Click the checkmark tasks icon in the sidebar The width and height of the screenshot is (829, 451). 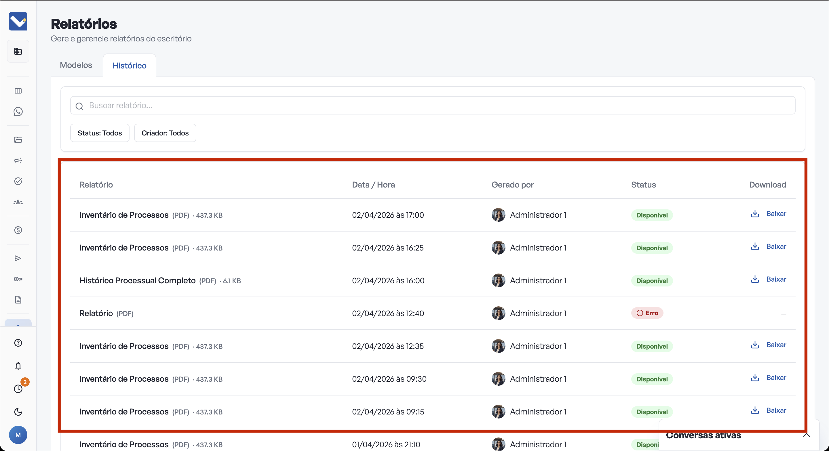click(x=18, y=181)
